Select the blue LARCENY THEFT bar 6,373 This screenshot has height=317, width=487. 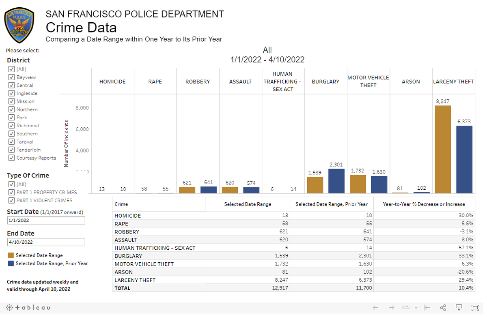pyautogui.click(x=464, y=160)
